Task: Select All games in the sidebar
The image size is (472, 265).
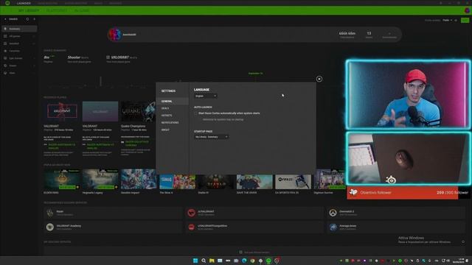Action: 19,36
